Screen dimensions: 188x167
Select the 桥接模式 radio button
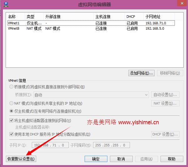click(11, 87)
